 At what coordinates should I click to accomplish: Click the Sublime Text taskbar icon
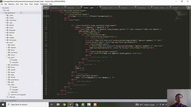tap(70, 104)
